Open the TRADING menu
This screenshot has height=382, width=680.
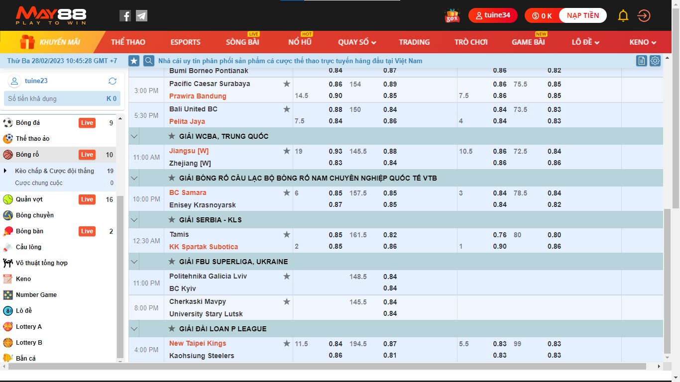tap(414, 42)
